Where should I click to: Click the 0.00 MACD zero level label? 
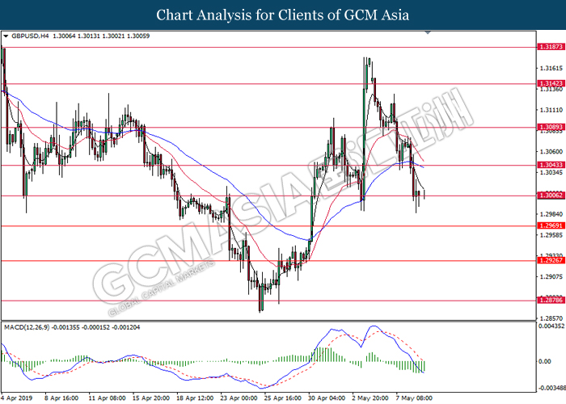point(545,361)
